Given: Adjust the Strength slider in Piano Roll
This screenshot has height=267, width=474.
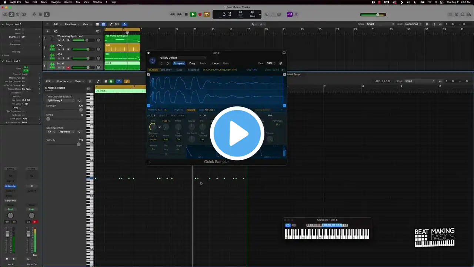Looking at the screenshot, I should coord(64,110).
